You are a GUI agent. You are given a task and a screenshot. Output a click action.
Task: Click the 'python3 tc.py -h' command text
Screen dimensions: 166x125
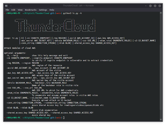pos(72,13)
